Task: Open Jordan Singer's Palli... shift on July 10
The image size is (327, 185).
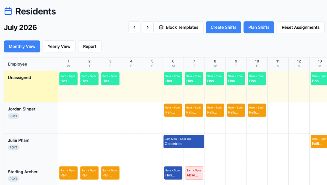Action: point(257,110)
